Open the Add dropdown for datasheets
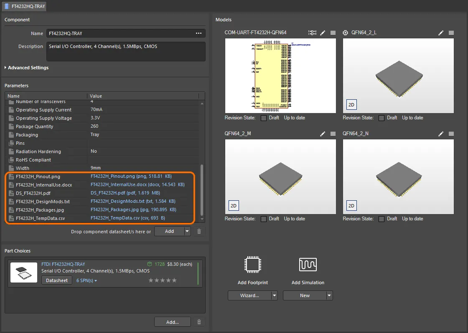 pyautogui.click(x=187, y=231)
